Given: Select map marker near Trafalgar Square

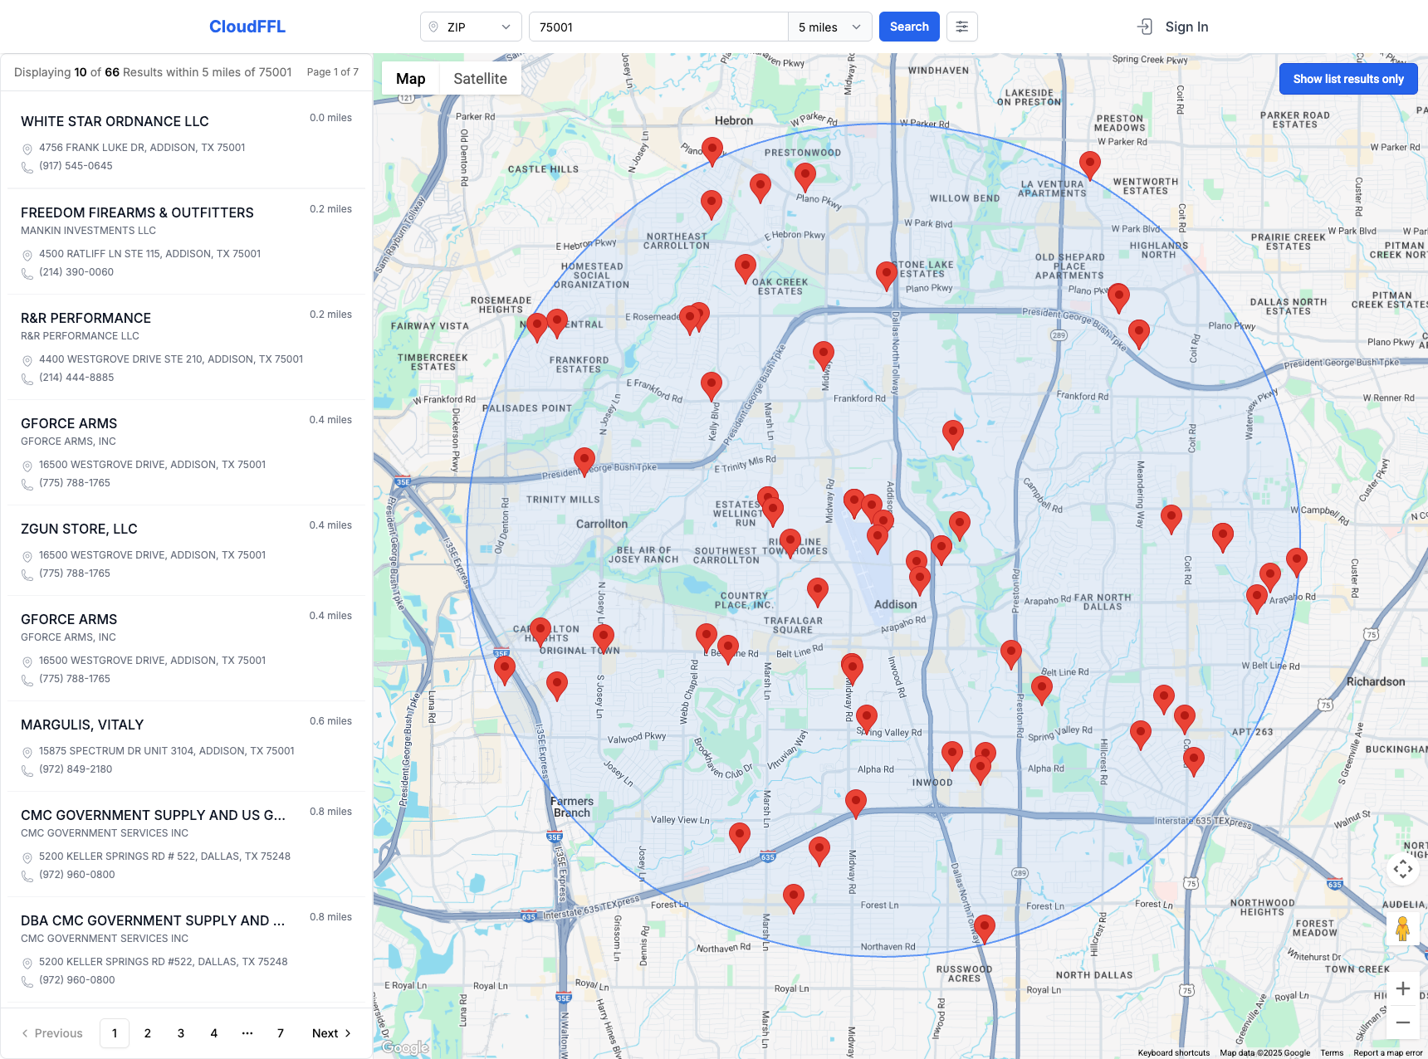Looking at the screenshot, I should (x=818, y=592).
